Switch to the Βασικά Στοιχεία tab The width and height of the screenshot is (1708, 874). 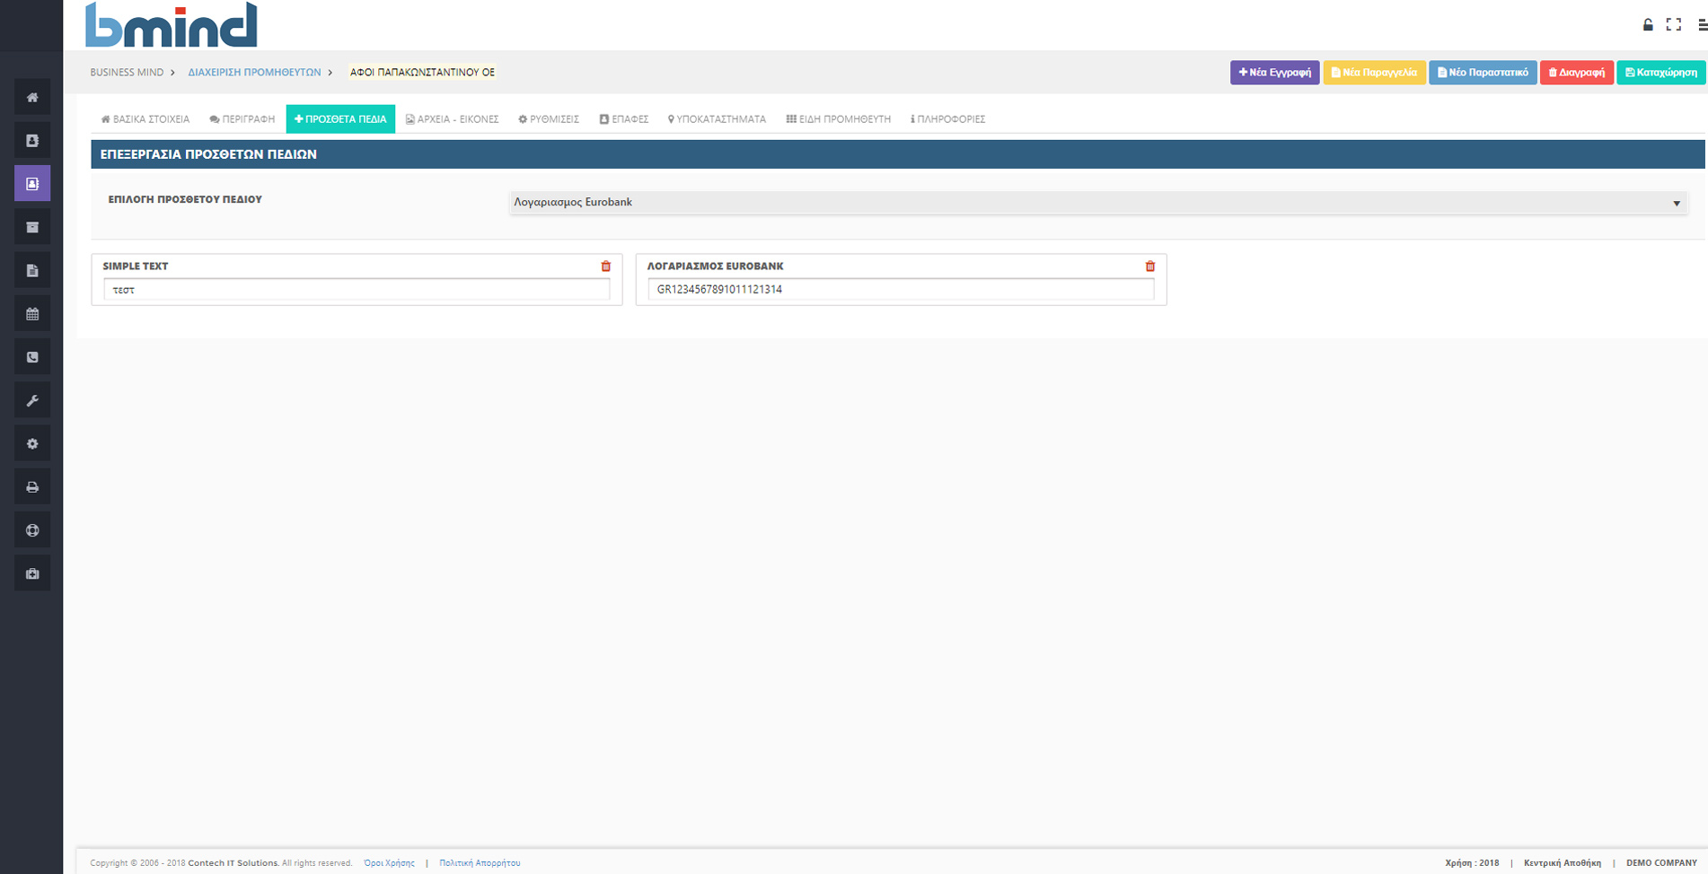(145, 119)
